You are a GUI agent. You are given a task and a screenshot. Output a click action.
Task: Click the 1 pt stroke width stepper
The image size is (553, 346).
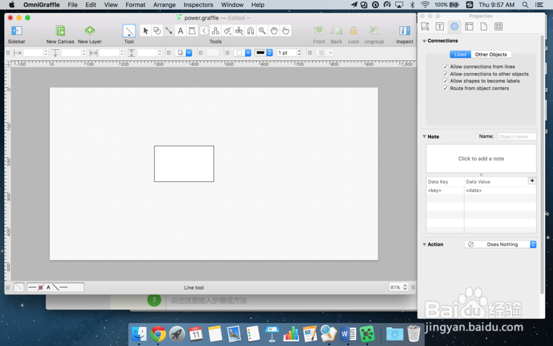click(x=299, y=53)
